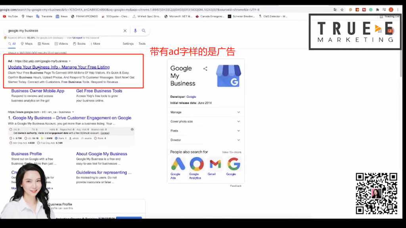
Task: Open the More search filter menu
Action: pos(96,44)
